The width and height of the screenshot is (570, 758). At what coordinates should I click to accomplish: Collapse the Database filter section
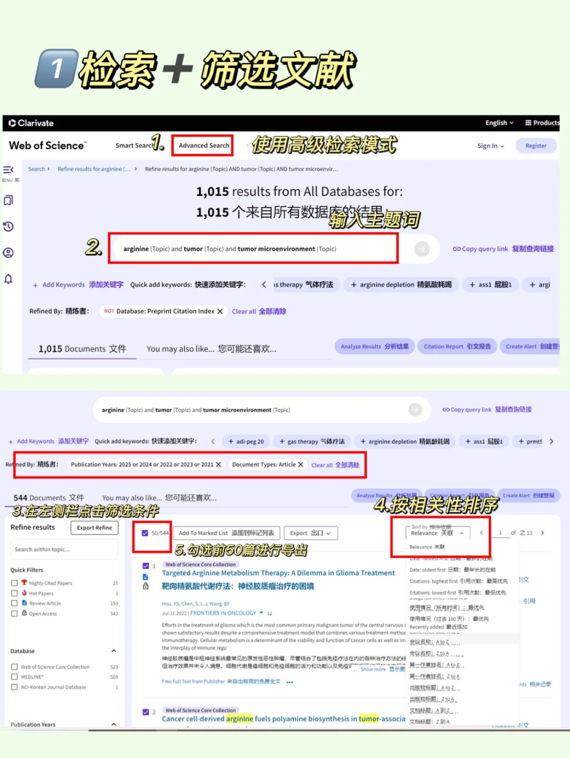(x=114, y=651)
